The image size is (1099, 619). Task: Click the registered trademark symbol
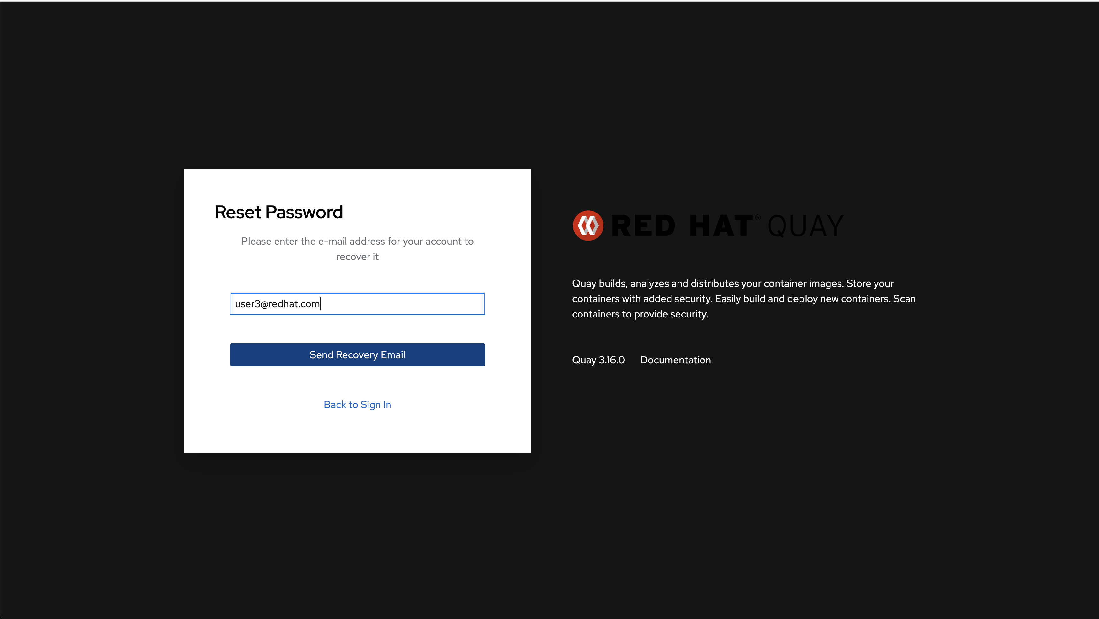click(x=758, y=217)
